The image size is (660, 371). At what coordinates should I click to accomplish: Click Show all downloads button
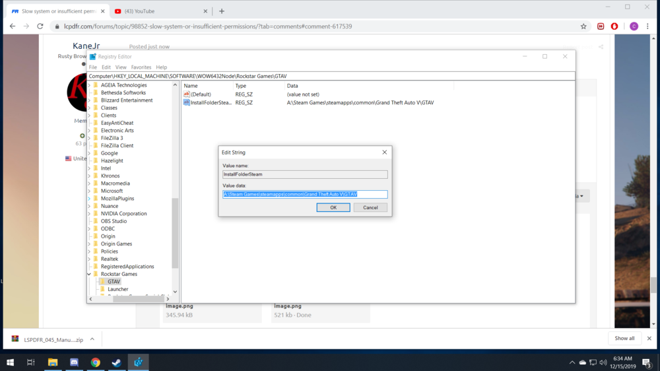click(624, 339)
